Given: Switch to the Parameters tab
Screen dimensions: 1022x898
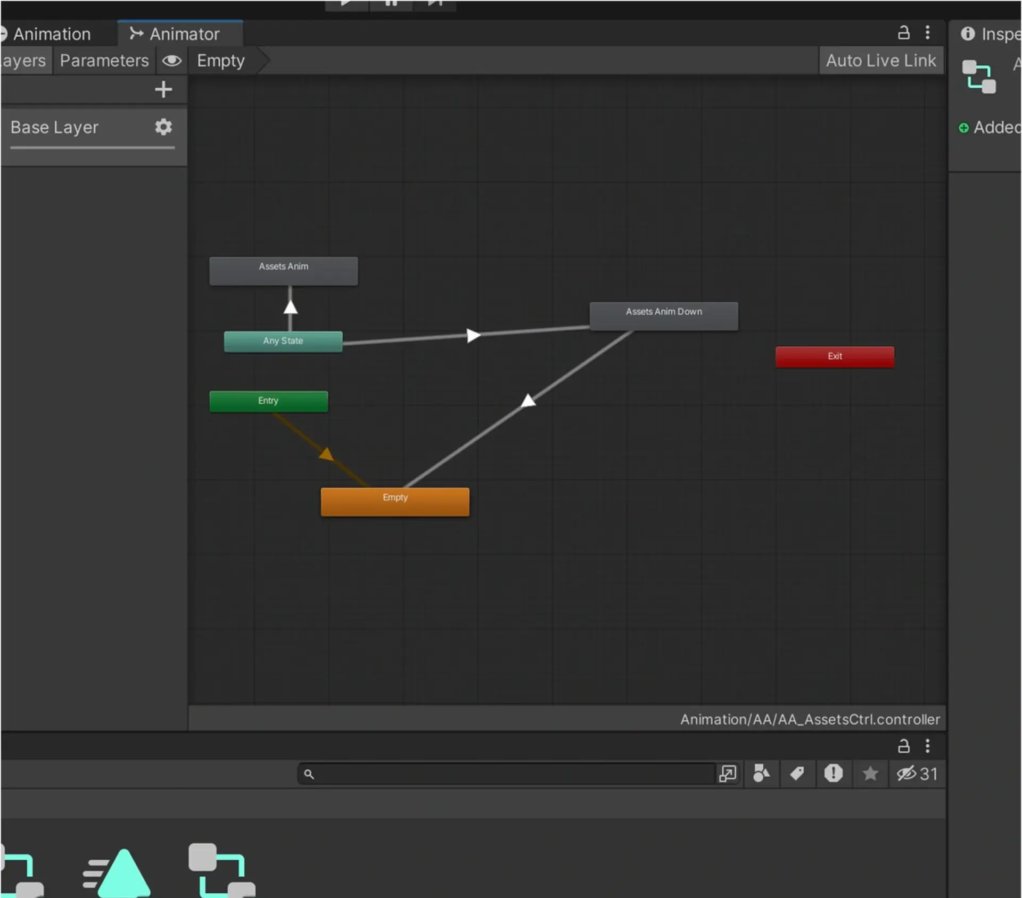Looking at the screenshot, I should coord(104,61).
